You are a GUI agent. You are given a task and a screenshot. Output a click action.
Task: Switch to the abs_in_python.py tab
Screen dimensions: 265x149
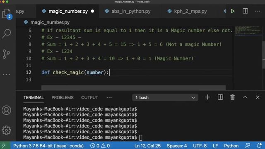point(131,11)
